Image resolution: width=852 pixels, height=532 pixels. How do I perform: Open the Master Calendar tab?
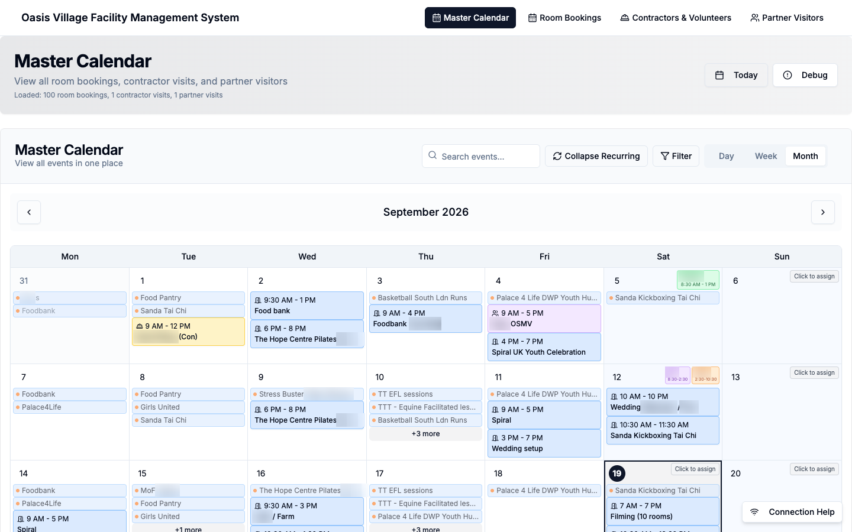(470, 18)
